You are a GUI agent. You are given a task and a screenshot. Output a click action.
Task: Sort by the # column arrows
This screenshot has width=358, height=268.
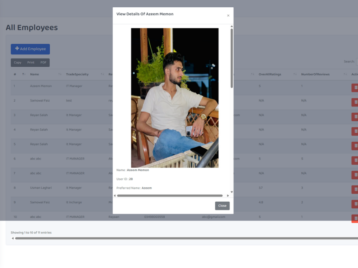pos(24,74)
